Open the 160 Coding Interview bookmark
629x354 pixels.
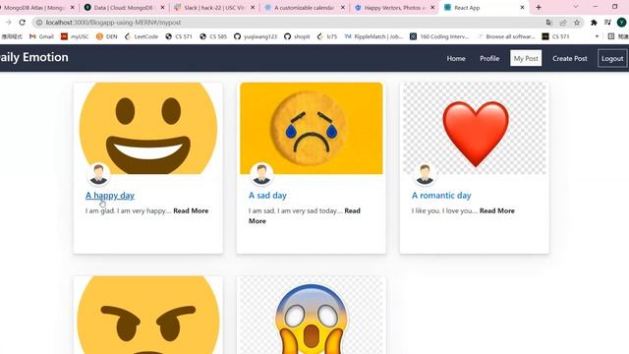tap(439, 36)
